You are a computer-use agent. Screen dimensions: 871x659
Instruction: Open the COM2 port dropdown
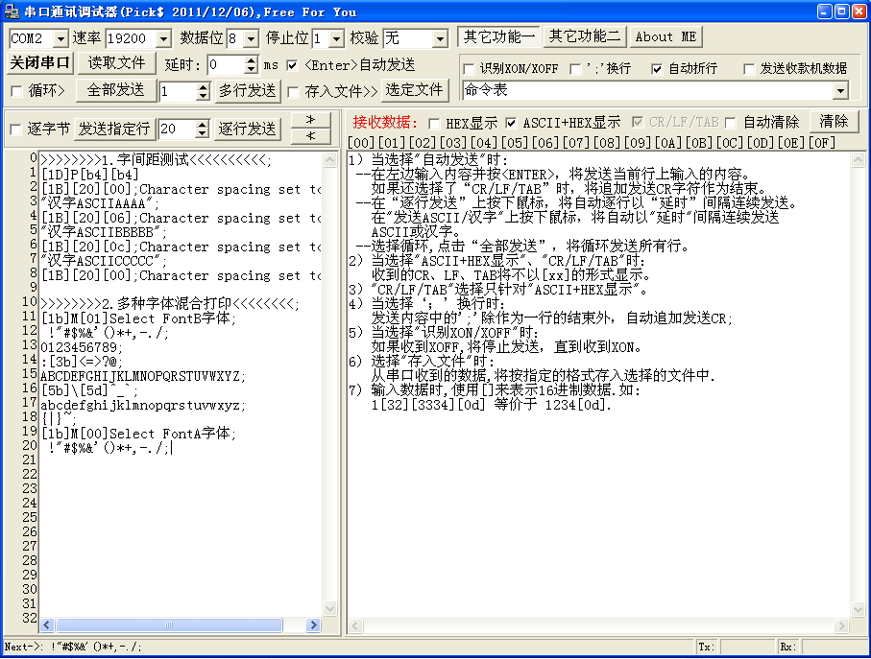coord(60,38)
